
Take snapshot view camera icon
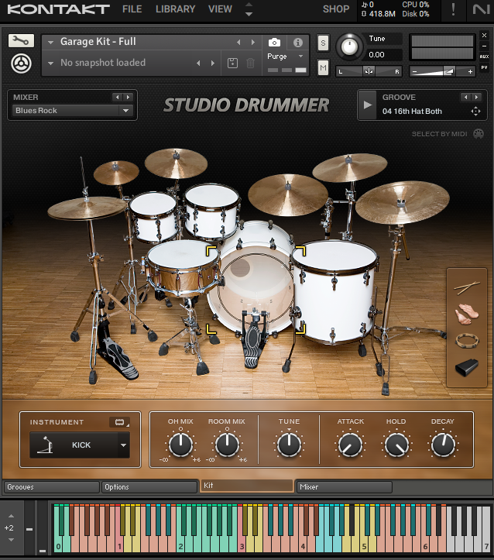coord(274,43)
